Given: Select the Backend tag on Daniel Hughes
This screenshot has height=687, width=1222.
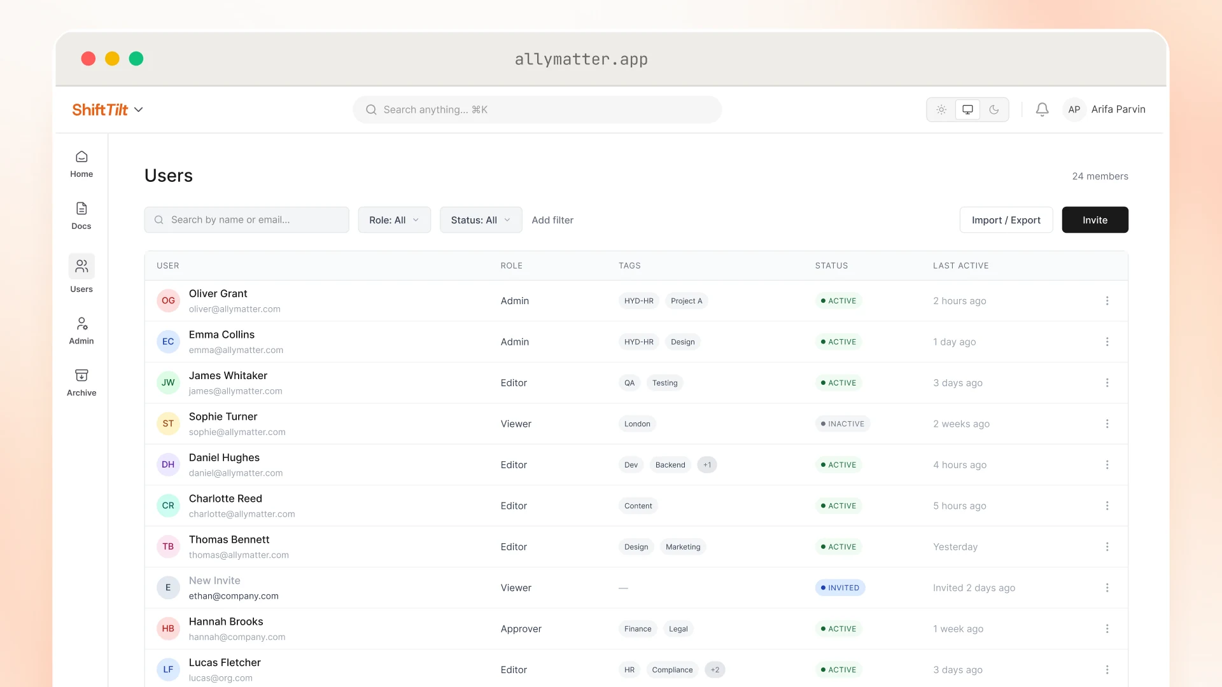Looking at the screenshot, I should point(670,465).
